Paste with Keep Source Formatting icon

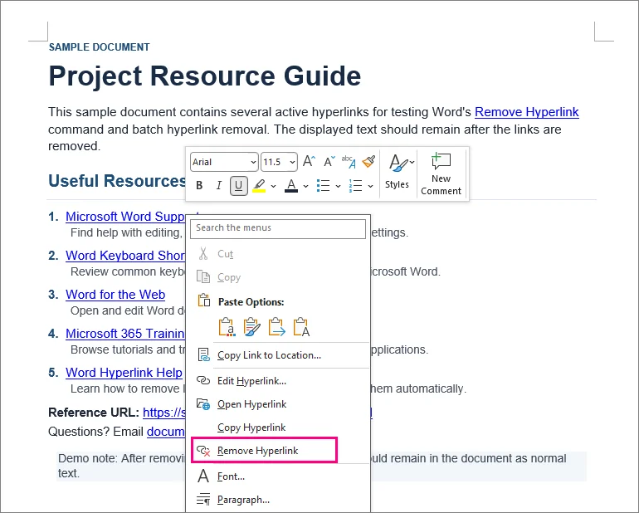pos(227,327)
